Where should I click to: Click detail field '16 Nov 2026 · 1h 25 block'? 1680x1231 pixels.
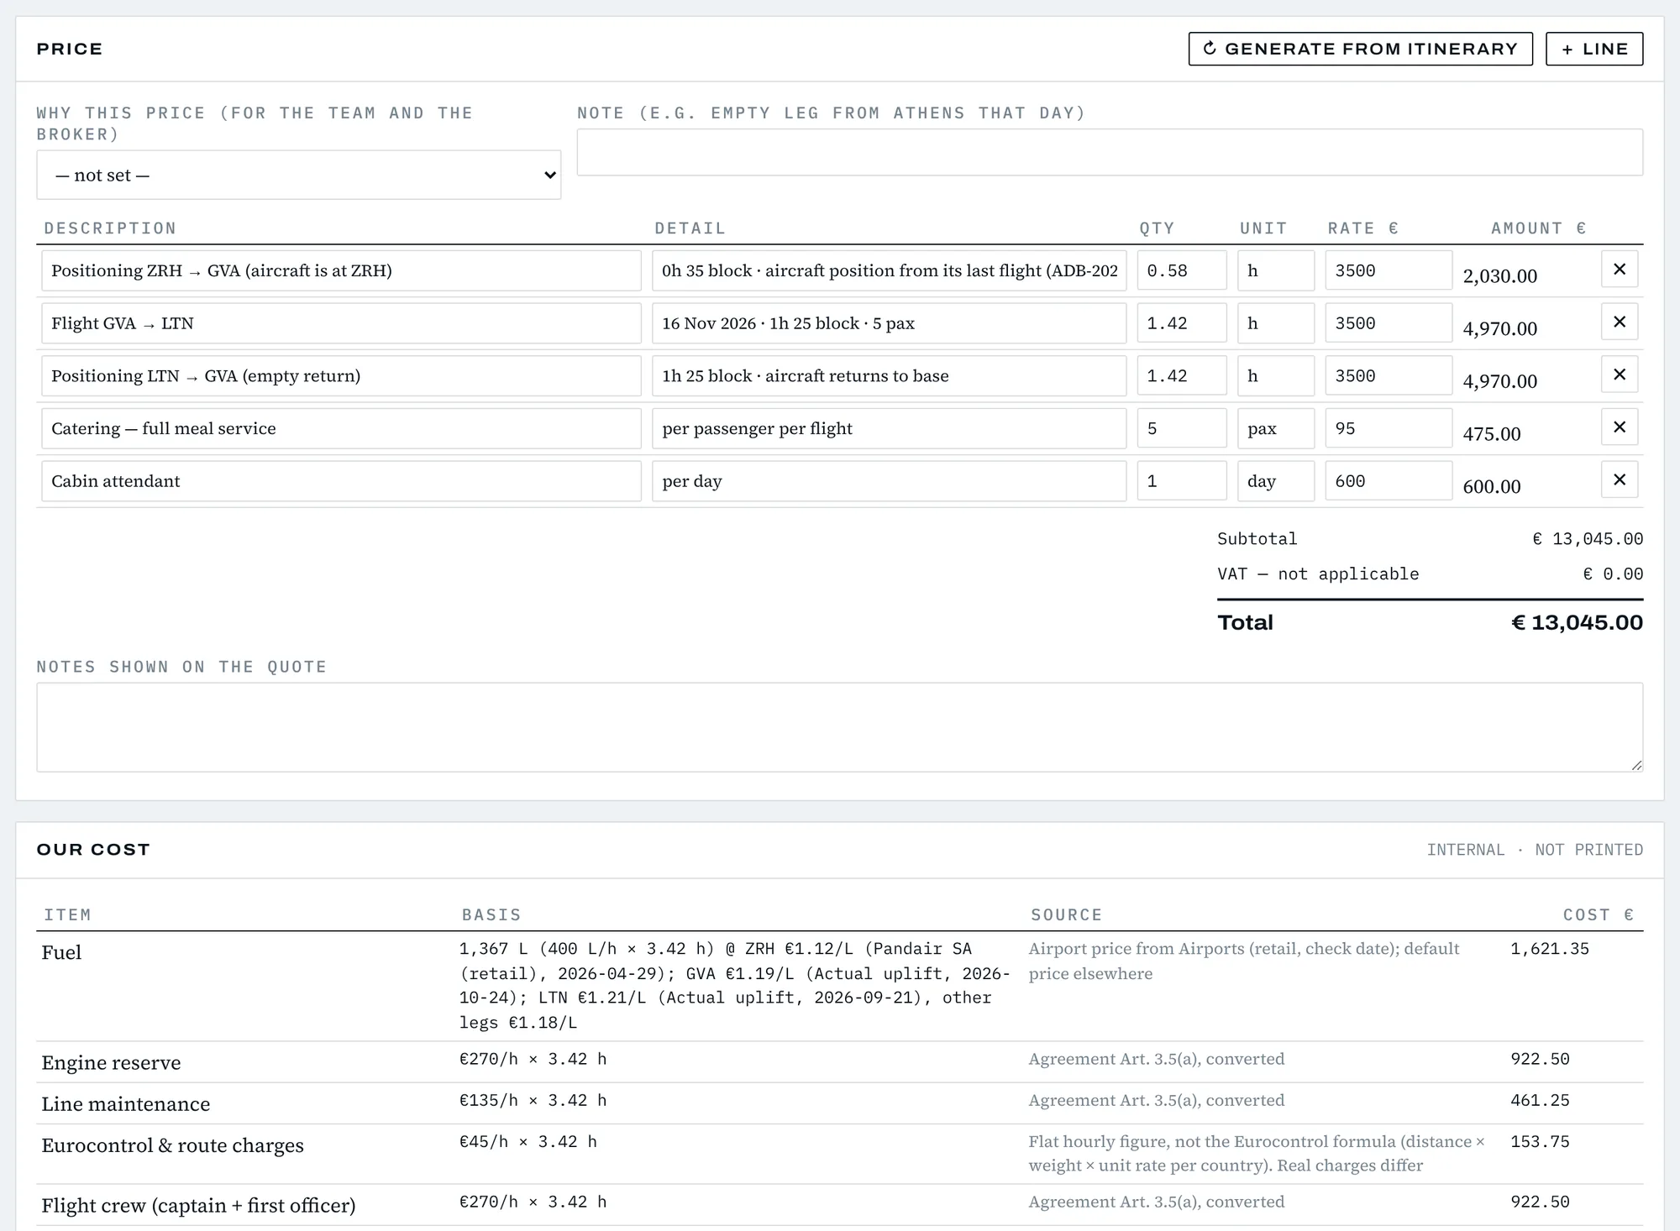pos(889,323)
